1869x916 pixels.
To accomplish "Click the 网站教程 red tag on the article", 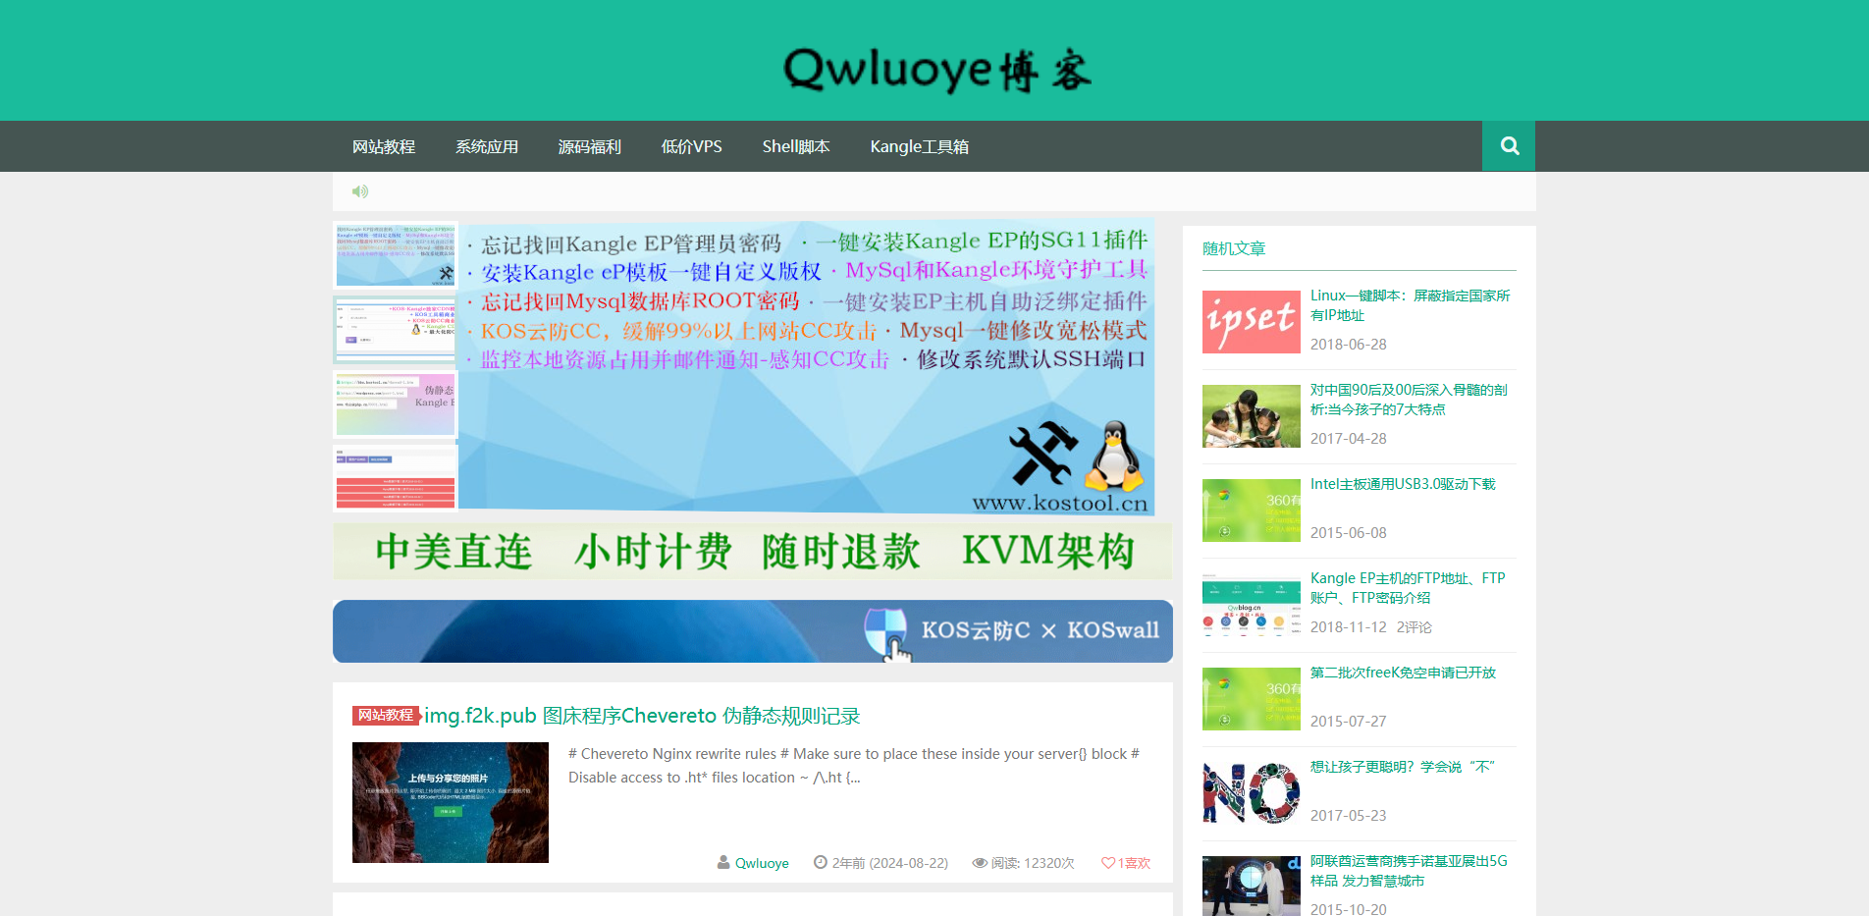I will click(386, 716).
